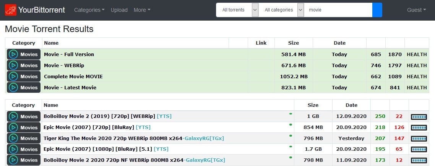The height and width of the screenshot is (166, 435).
Task: Click Size header in the lower table
Action: point(313,105)
